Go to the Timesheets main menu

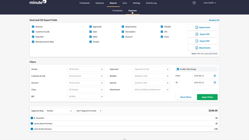tap(85, 3)
